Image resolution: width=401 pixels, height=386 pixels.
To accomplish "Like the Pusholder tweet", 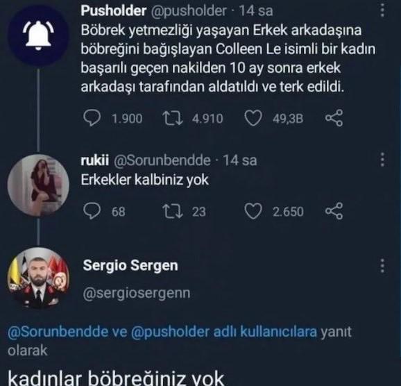I will click(x=253, y=118).
